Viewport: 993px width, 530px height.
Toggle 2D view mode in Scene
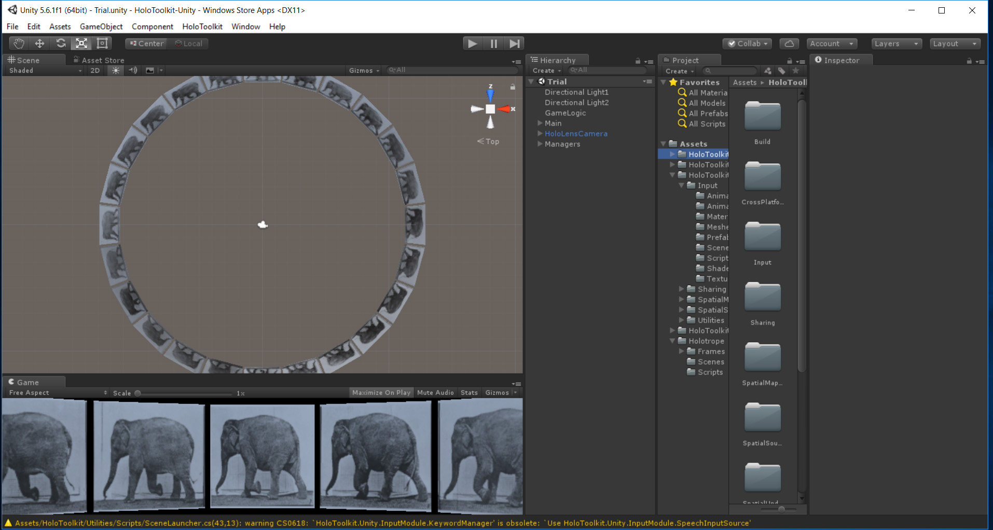pos(95,71)
